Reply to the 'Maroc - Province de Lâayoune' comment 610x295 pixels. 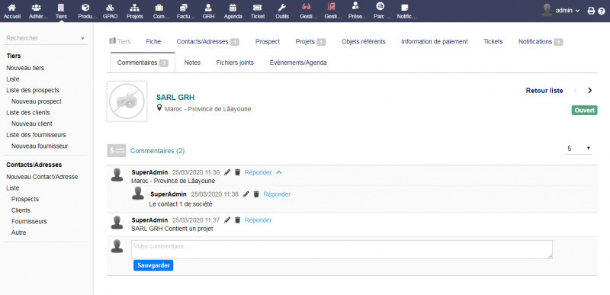pos(258,172)
